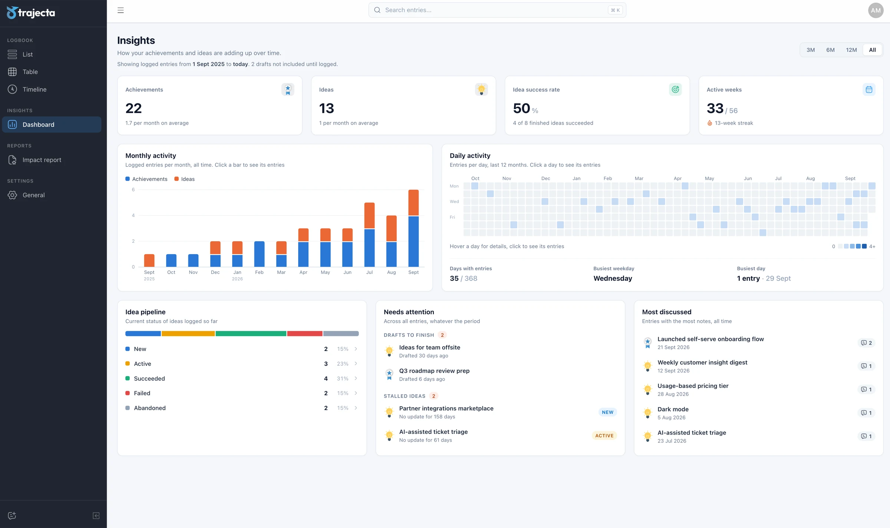
Task: Open Impact report from the sidebar
Action: coord(52,160)
